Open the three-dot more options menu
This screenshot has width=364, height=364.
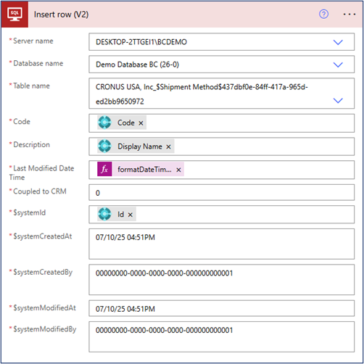pyautogui.click(x=349, y=15)
